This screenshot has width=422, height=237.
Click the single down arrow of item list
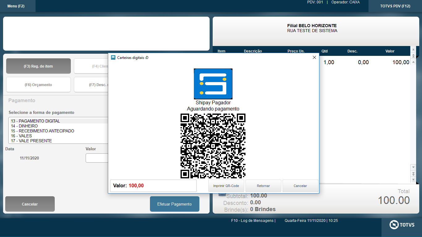point(413,167)
